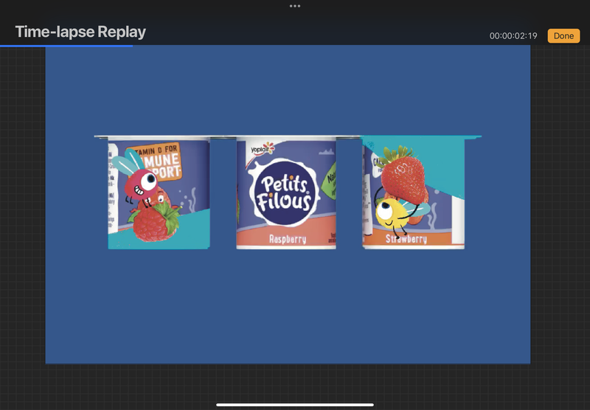The height and width of the screenshot is (410, 590).
Task: Tap the home indicator bar at bottom
Action: (295, 404)
